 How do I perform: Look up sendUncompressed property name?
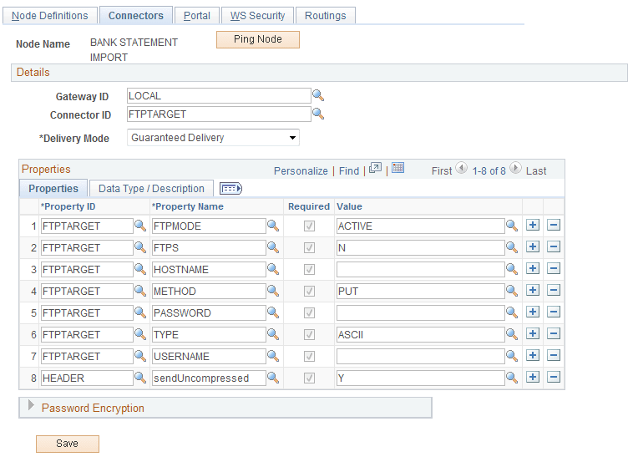273,378
